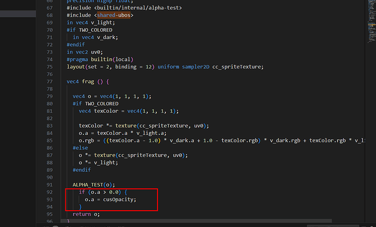Click the highlighted shared-ubos include text

tap(114, 15)
